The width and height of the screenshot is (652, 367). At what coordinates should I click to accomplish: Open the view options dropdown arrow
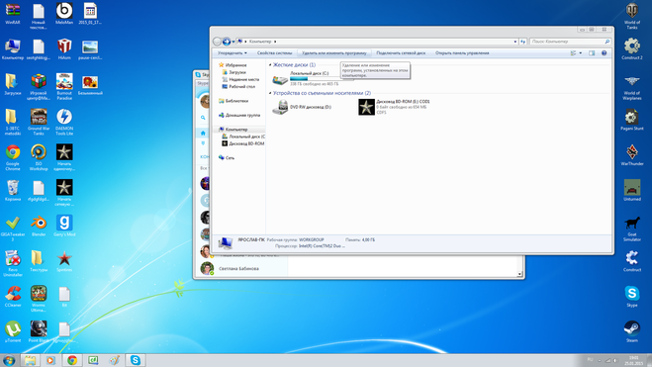(581, 53)
